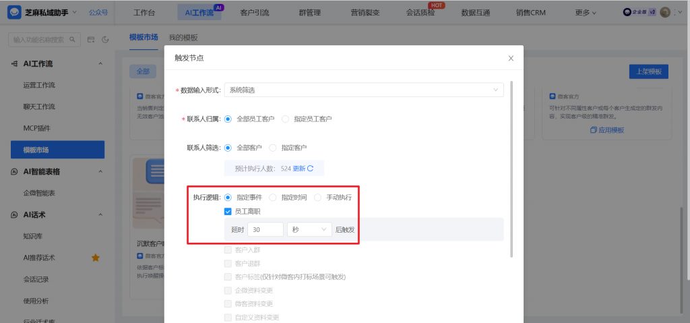The height and width of the screenshot is (323, 690).
Task: Open the 销售CRM navigation tab
Action: pyautogui.click(x=531, y=13)
